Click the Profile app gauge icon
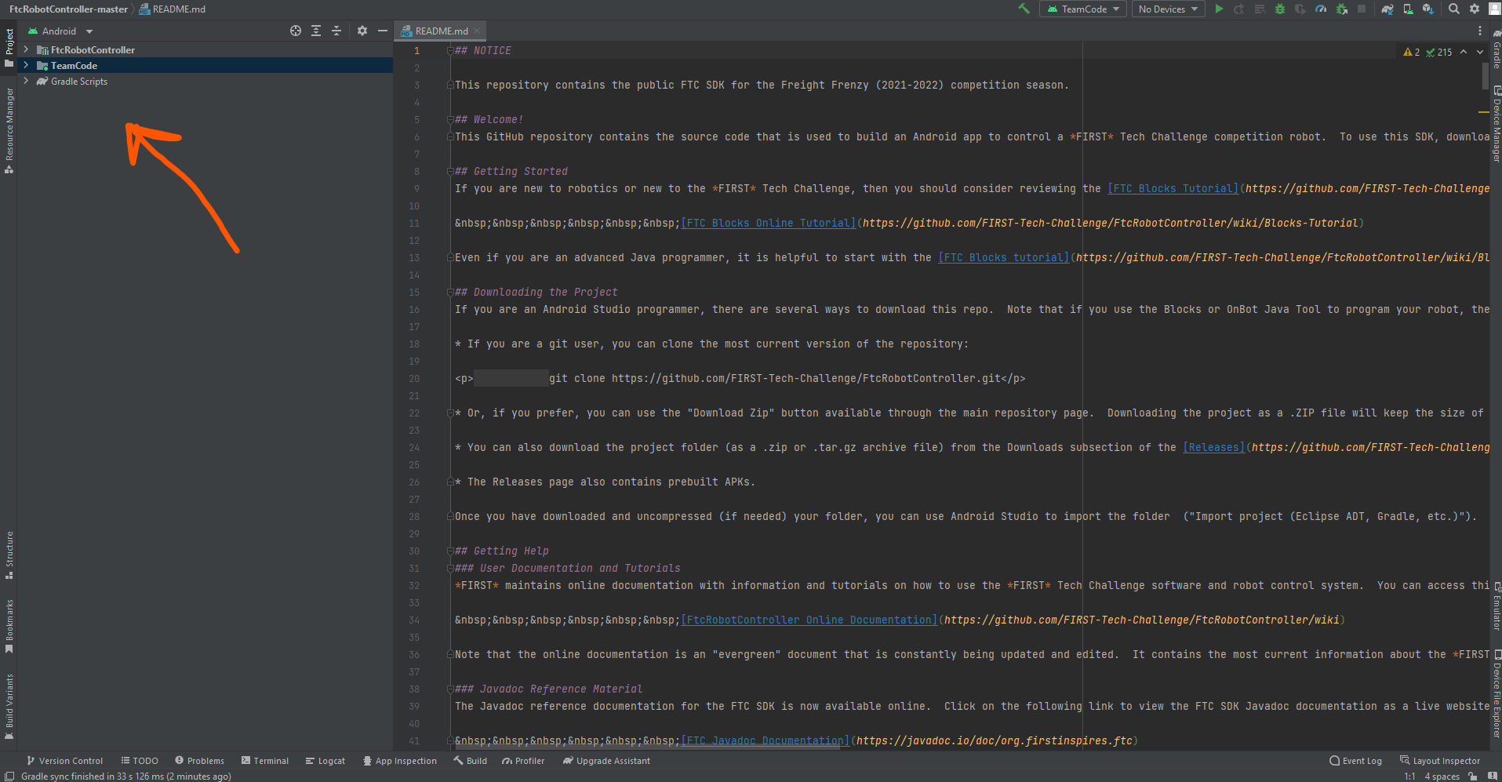 pos(1321,9)
